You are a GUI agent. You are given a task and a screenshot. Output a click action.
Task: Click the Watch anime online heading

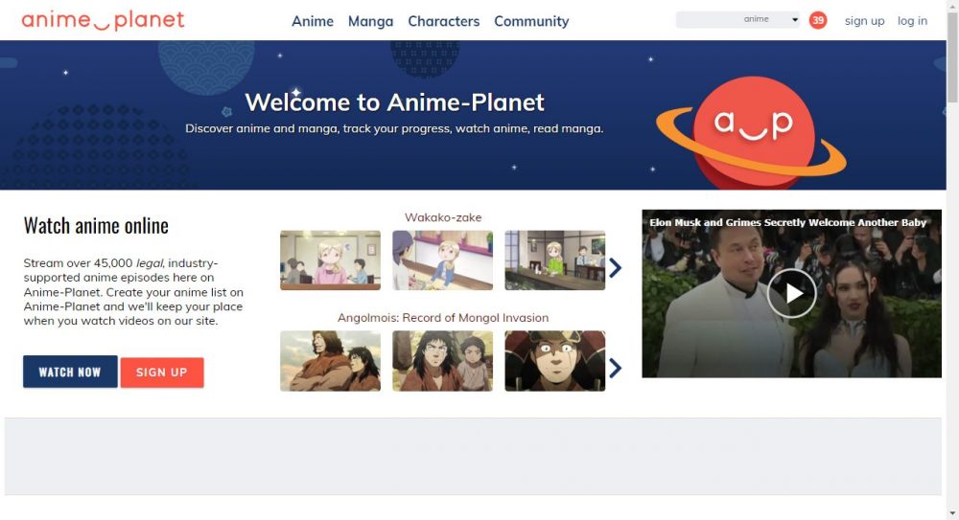96,225
